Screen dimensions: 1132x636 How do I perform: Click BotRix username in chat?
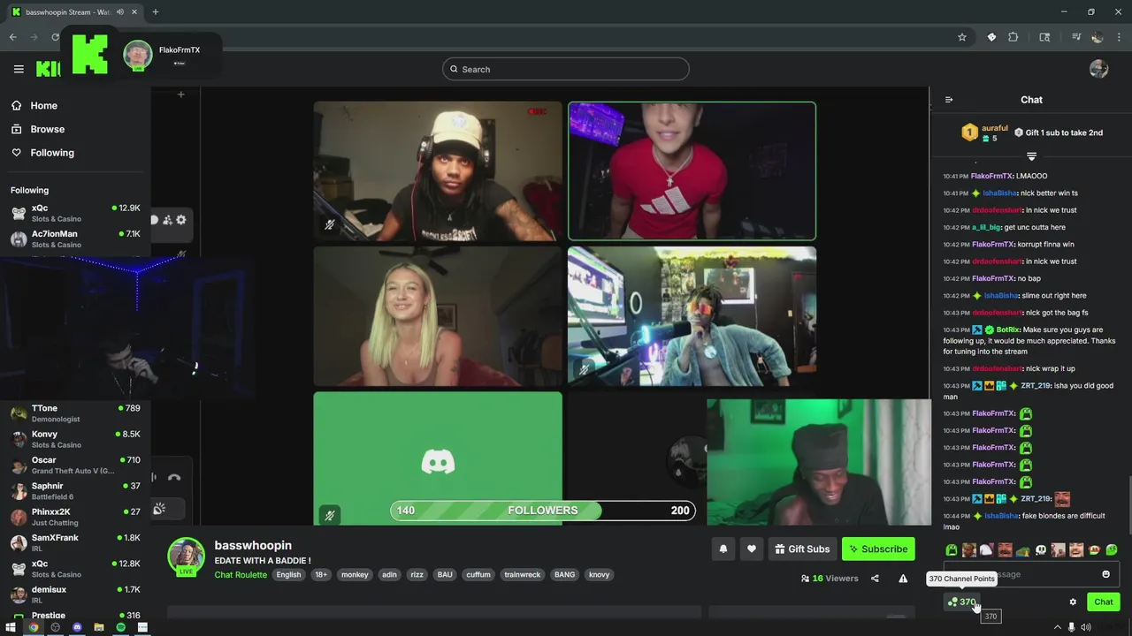(x=1008, y=329)
